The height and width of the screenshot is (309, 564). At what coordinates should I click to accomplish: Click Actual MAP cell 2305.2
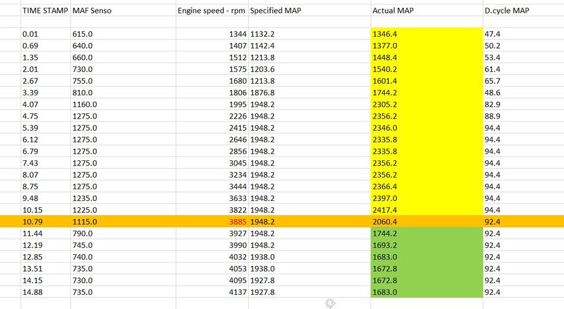point(427,104)
